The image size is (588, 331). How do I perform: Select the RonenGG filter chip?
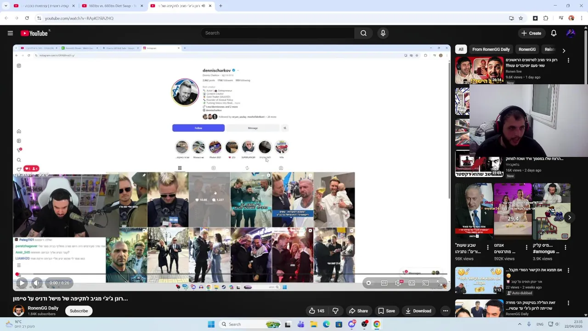(527, 49)
